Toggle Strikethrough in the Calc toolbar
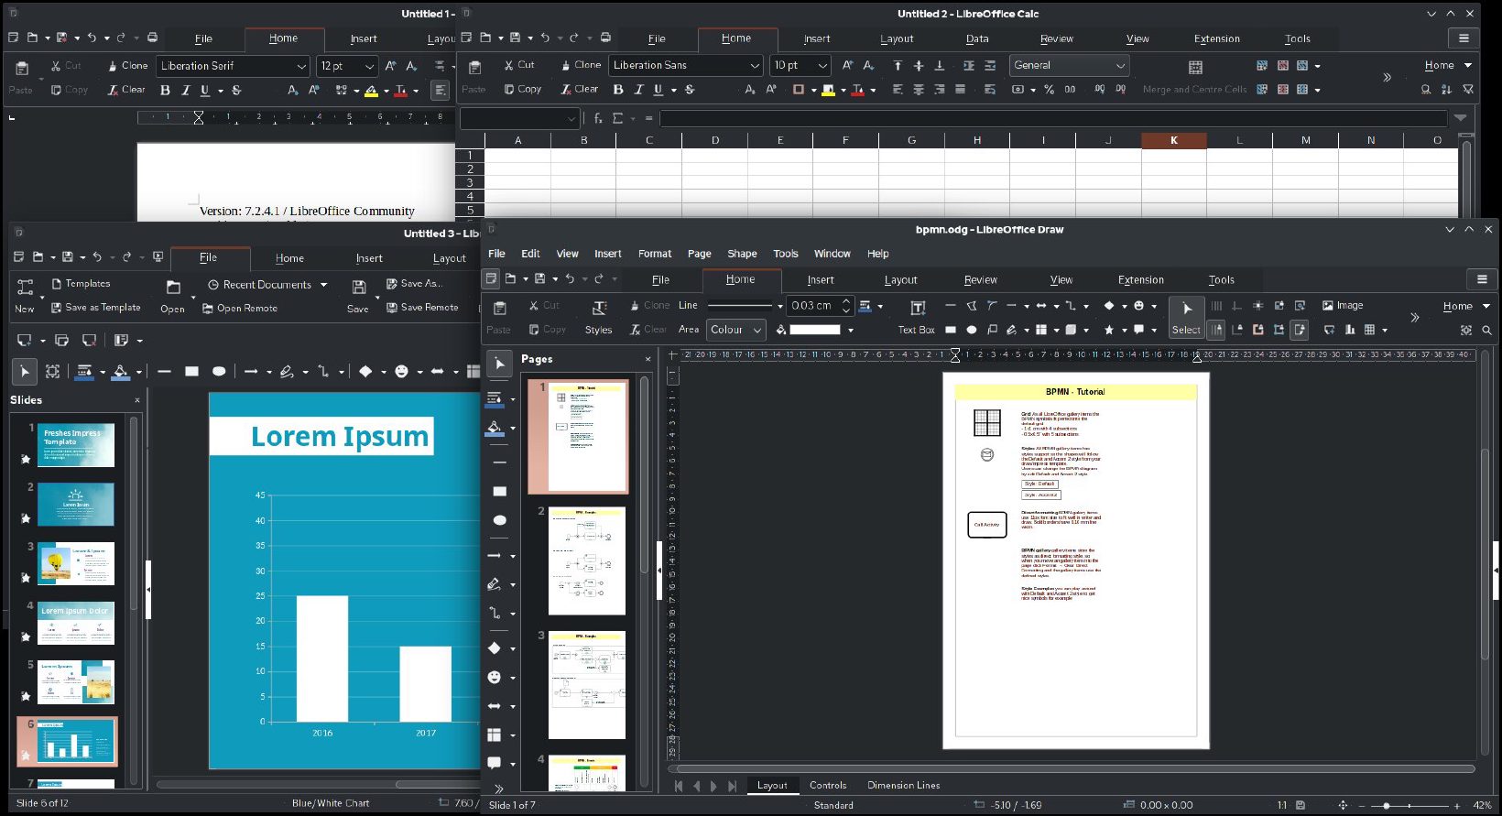 [x=690, y=90]
